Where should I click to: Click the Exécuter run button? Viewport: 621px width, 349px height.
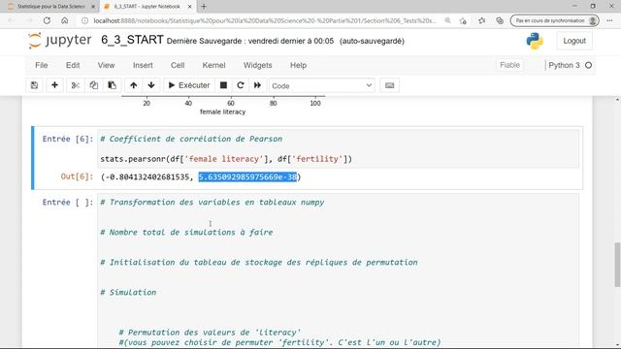tap(189, 85)
